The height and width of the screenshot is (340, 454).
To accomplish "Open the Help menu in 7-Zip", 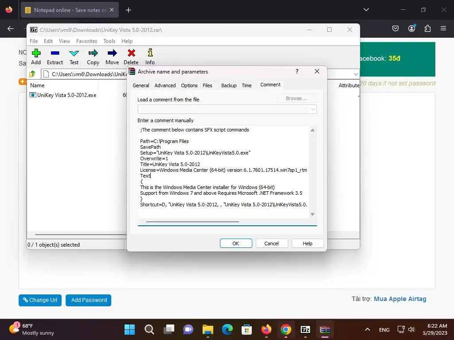I will click(x=127, y=41).
